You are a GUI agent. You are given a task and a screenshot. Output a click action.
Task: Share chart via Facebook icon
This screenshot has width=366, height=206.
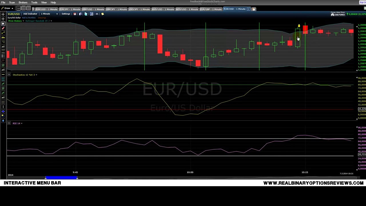tap(91, 14)
